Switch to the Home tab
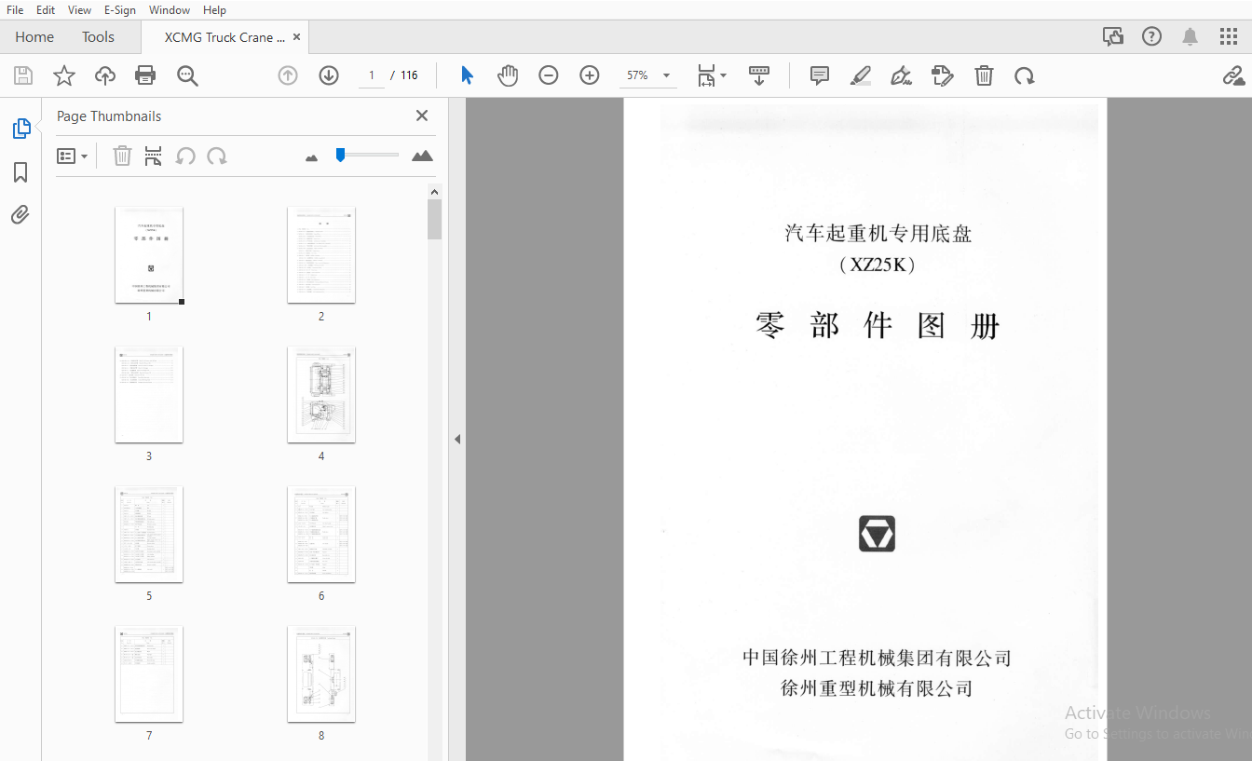Viewport: 1252px width, 761px height. [34, 37]
